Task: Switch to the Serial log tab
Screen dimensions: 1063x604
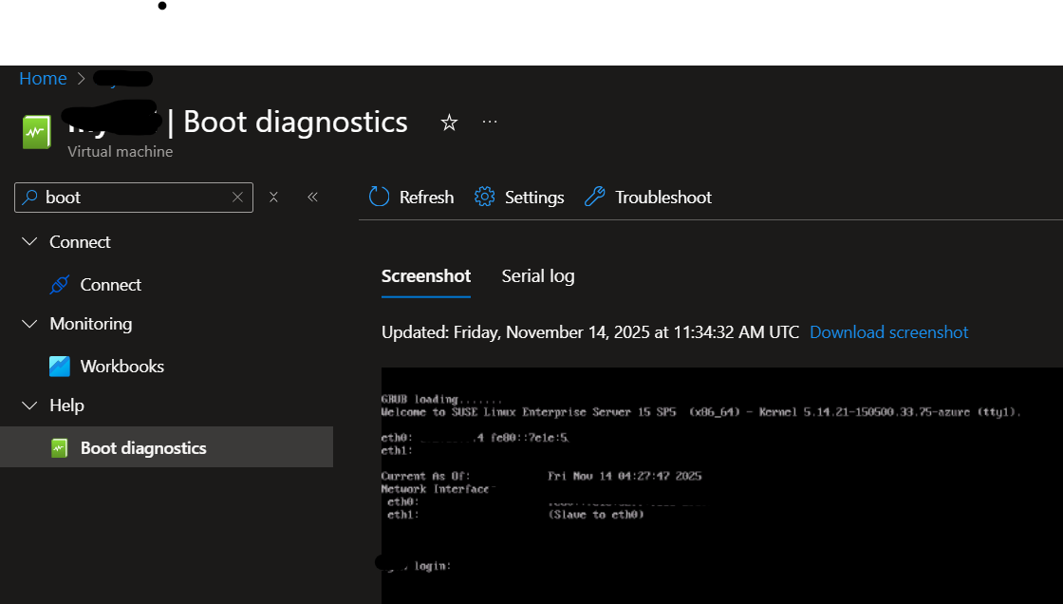Action: click(x=538, y=275)
